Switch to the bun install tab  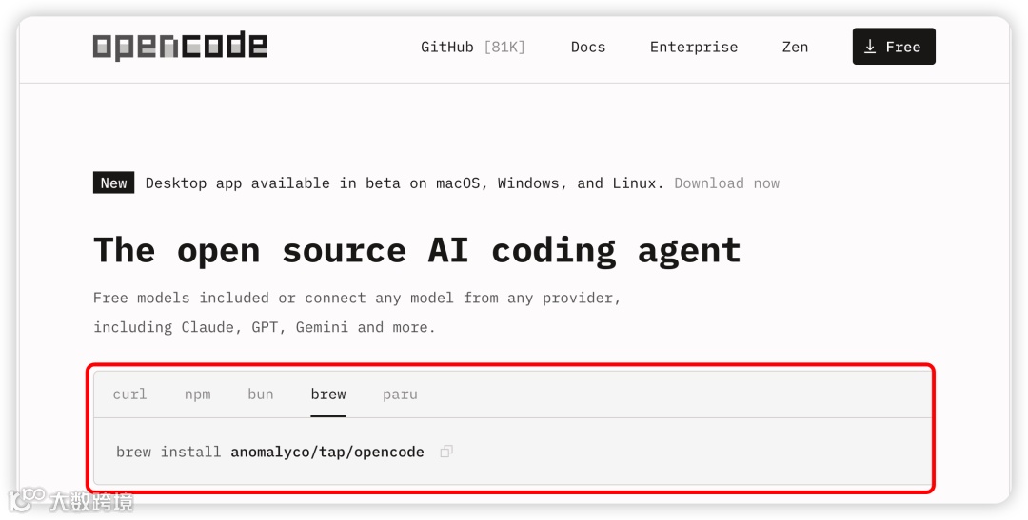click(260, 395)
